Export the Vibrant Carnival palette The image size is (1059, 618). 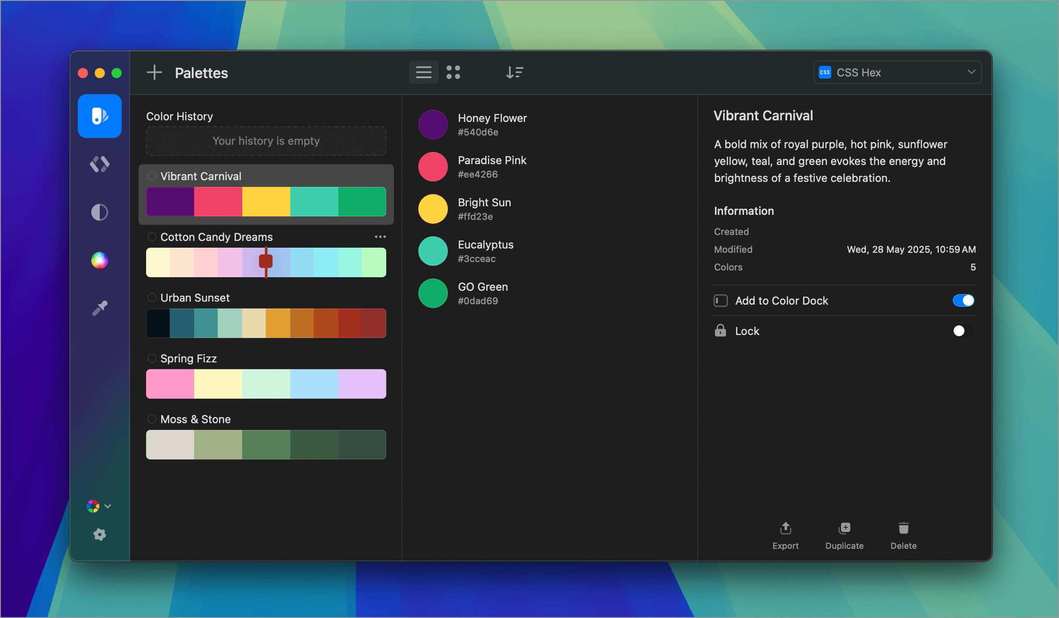[785, 535]
